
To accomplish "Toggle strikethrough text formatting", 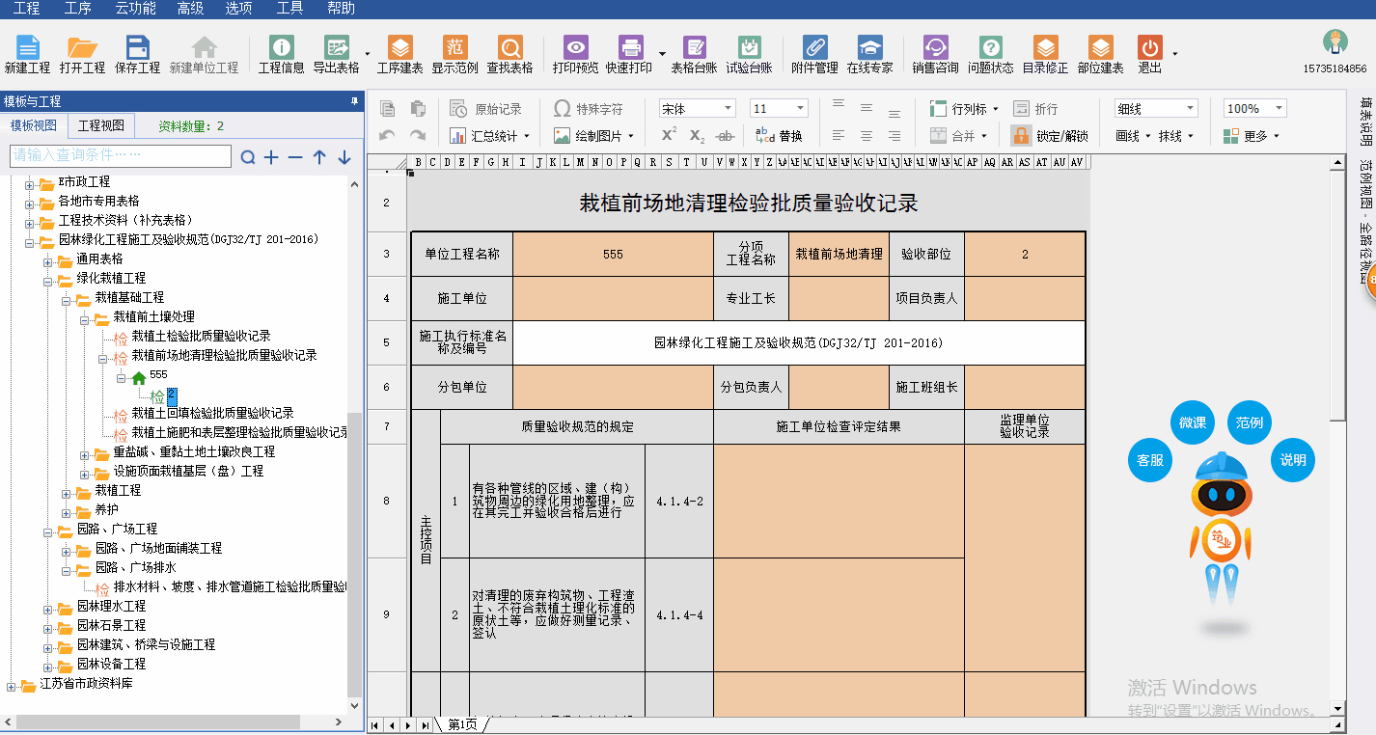I will coord(727,136).
